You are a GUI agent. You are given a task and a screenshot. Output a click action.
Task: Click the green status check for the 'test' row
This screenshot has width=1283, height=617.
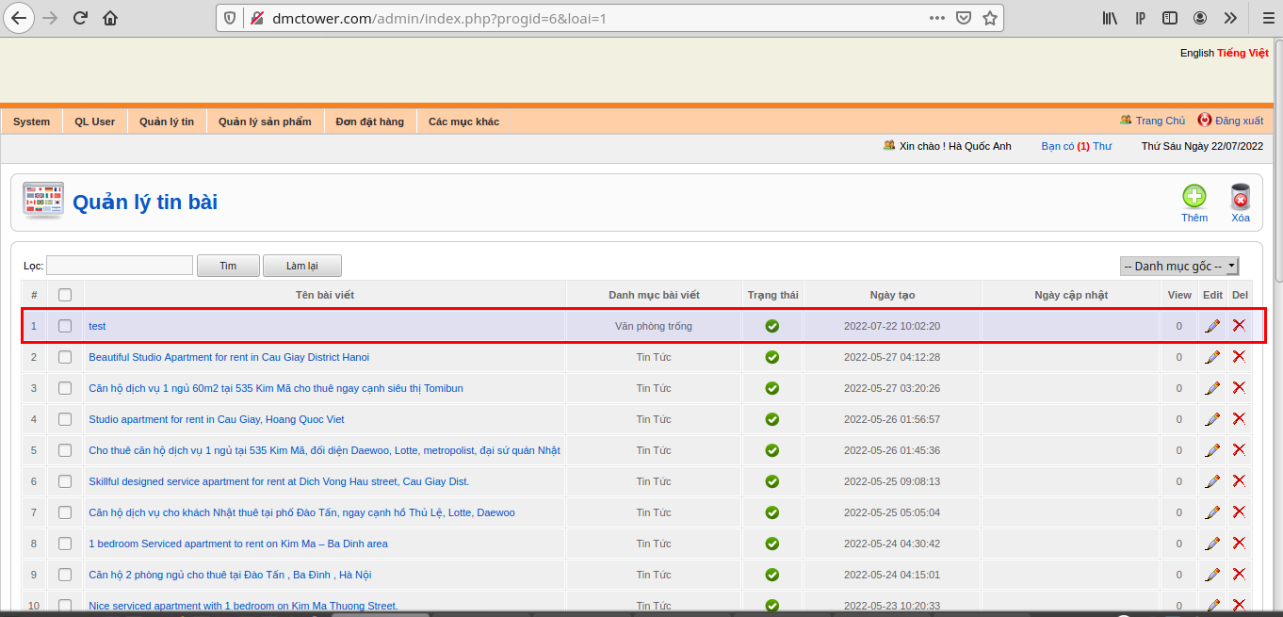(772, 326)
